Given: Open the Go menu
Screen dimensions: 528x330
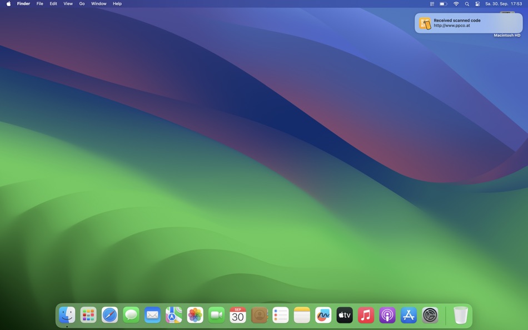Looking at the screenshot, I should tap(82, 4).
